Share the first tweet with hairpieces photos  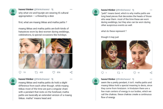tap(71, 72)
